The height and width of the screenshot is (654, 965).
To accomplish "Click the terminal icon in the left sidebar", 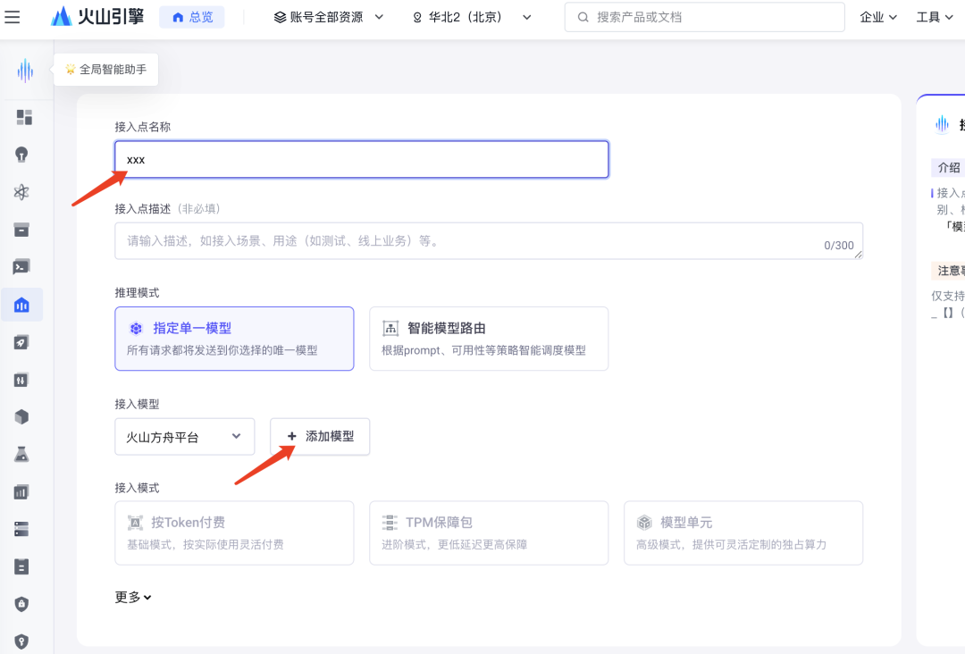I will pyautogui.click(x=22, y=266).
